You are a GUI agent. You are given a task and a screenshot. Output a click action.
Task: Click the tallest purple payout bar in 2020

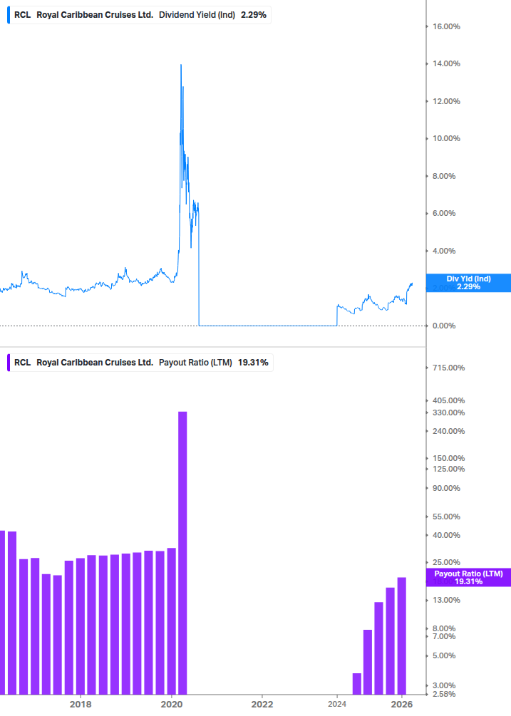[182, 553]
